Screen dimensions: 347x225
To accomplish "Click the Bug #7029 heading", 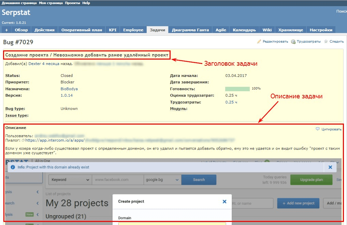I will click(x=18, y=42).
